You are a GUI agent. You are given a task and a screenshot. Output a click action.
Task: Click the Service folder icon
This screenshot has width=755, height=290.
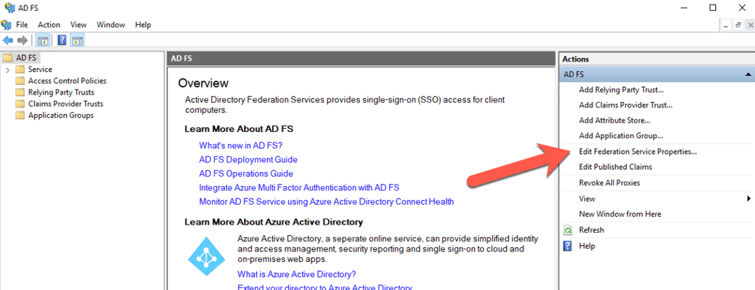point(20,69)
